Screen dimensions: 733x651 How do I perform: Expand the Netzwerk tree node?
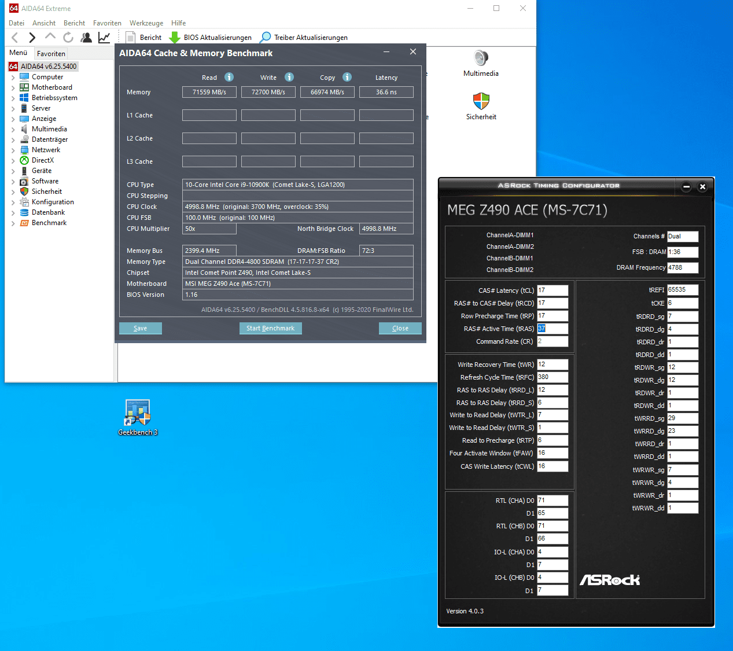pos(13,150)
